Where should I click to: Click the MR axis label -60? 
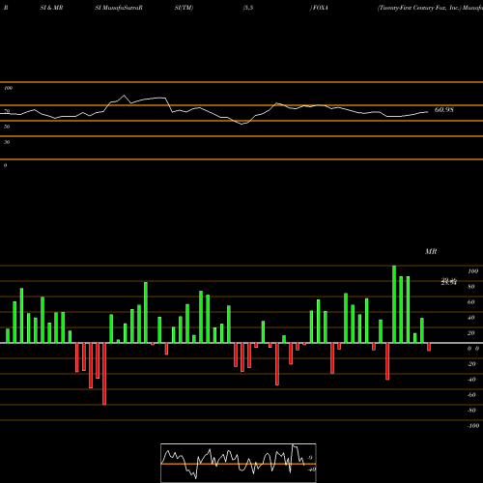coord(471,395)
